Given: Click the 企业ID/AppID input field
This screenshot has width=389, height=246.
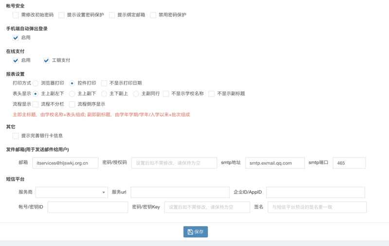Looking at the screenshot, I should [315, 193].
